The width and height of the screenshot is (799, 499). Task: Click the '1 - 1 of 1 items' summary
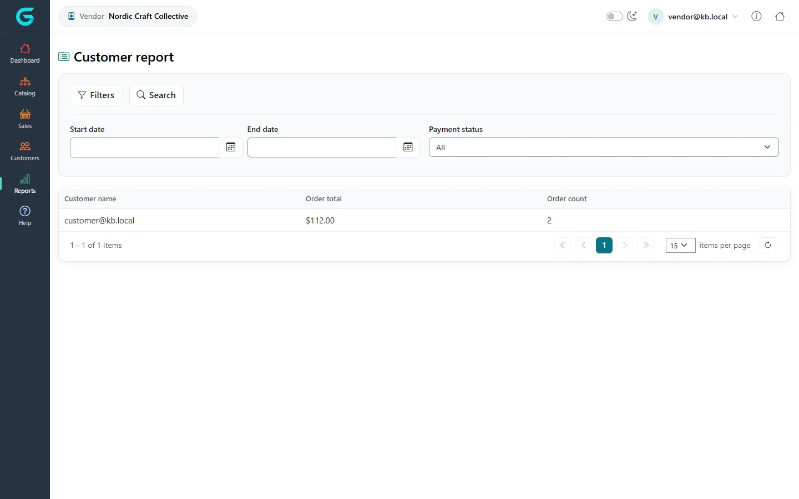(96, 245)
